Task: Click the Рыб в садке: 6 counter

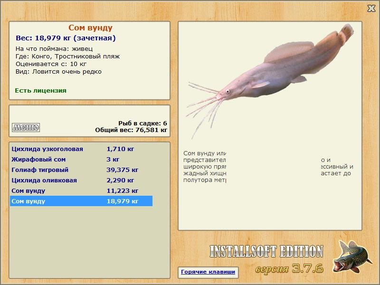Action: point(143,123)
